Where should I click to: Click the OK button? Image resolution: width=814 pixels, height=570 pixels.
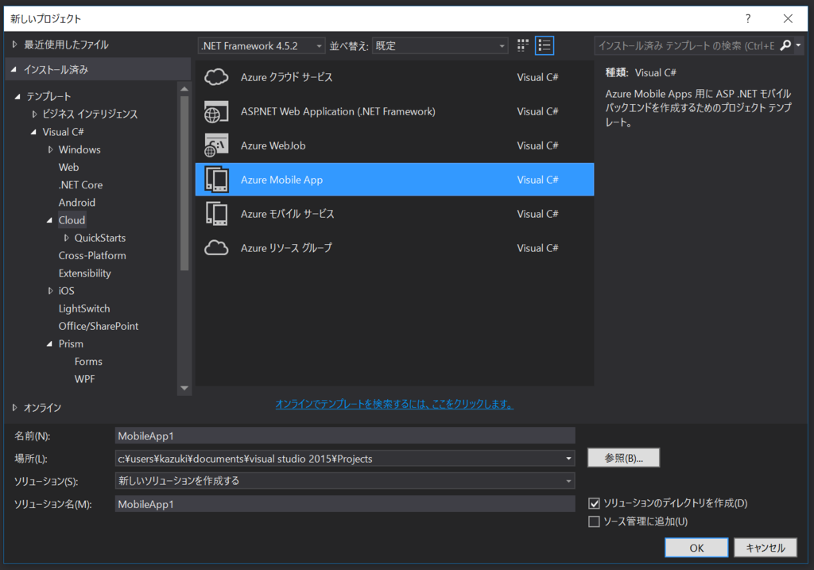(x=696, y=548)
